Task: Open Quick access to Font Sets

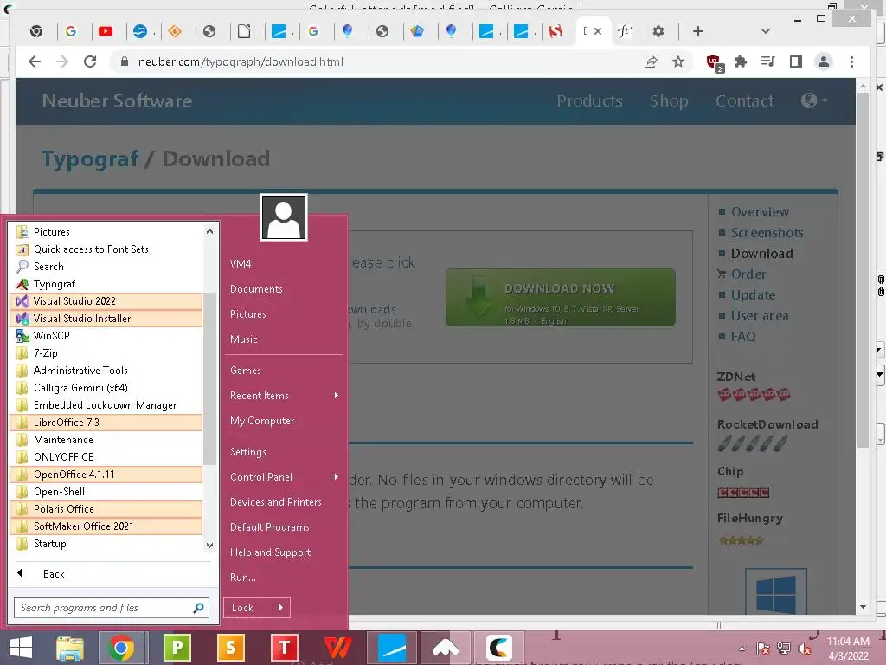Action: click(106, 249)
